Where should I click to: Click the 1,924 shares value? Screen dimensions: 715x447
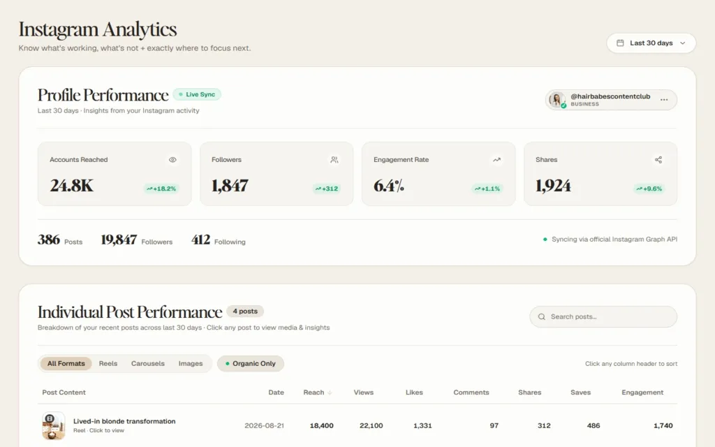(x=553, y=186)
